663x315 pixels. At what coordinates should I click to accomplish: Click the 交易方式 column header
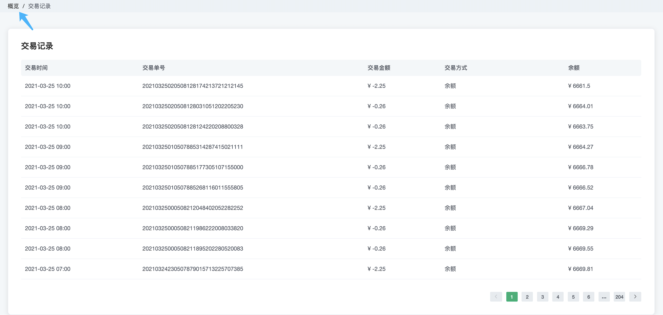pos(456,68)
